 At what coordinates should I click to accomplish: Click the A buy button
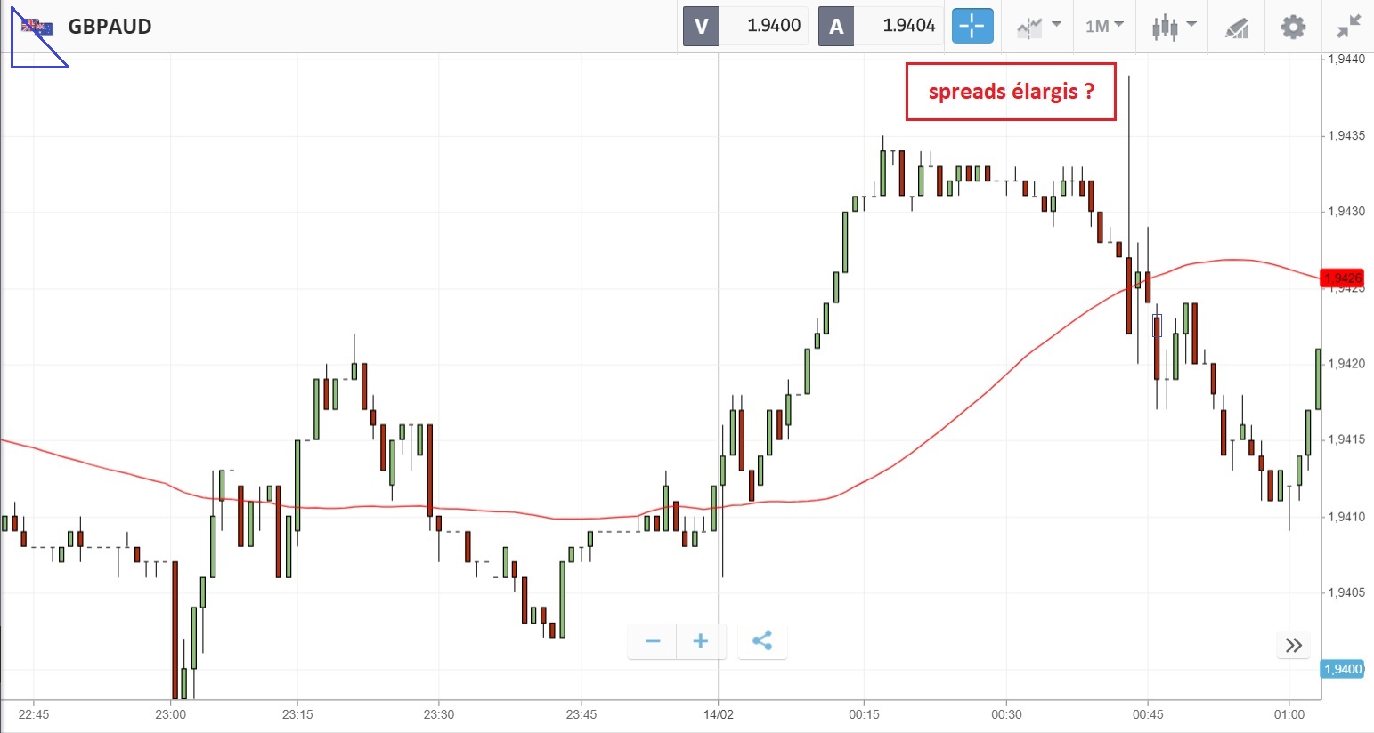pos(835,26)
